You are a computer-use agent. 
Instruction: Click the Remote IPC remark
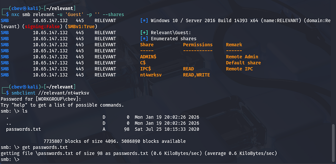coord(239,69)
